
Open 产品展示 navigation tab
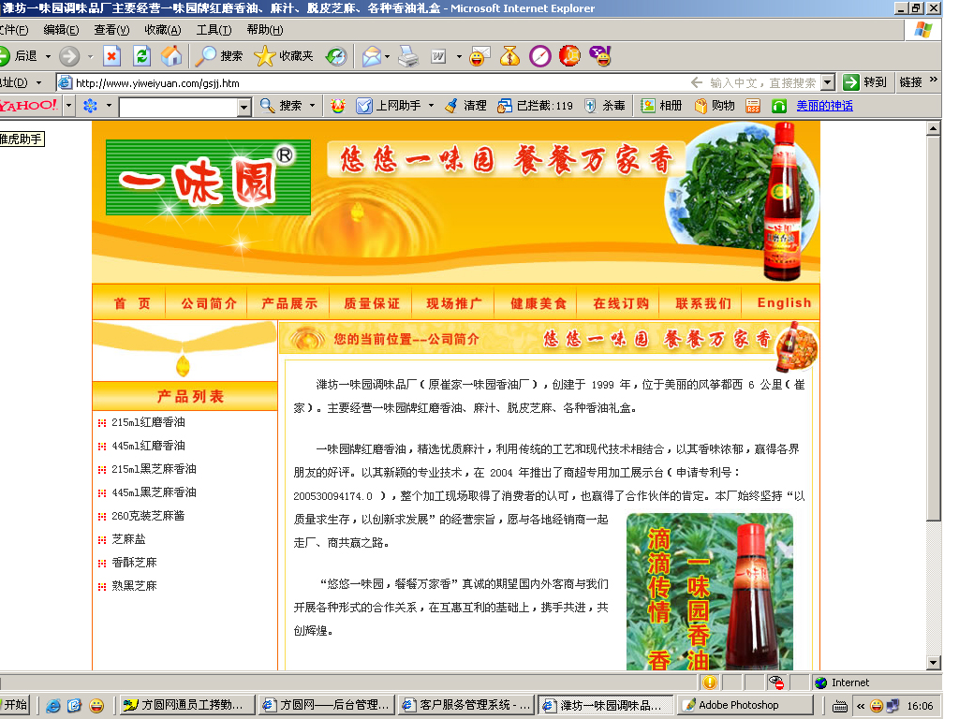click(289, 303)
